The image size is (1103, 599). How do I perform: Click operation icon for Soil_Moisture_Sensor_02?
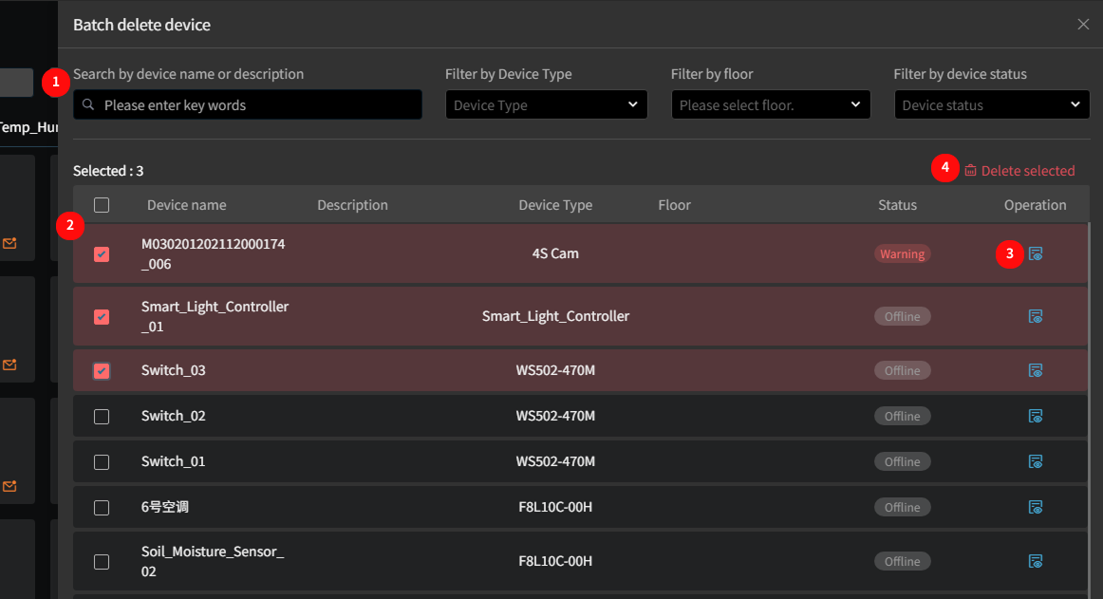(1036, 561)
